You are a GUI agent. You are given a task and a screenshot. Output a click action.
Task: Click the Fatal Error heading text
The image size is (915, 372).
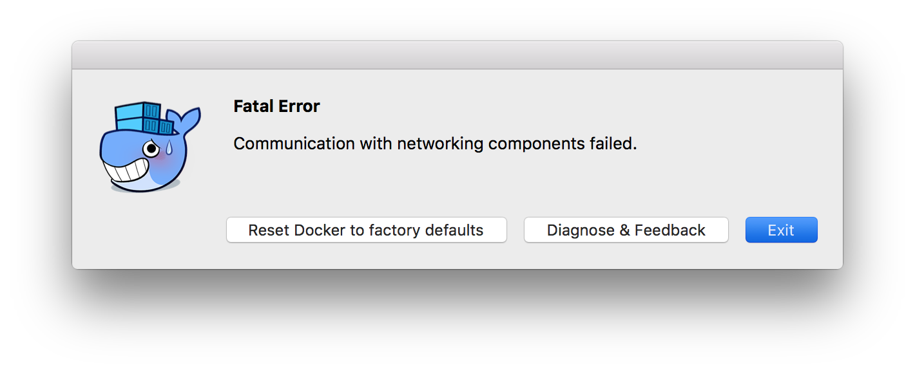click(x=276, y=106)
